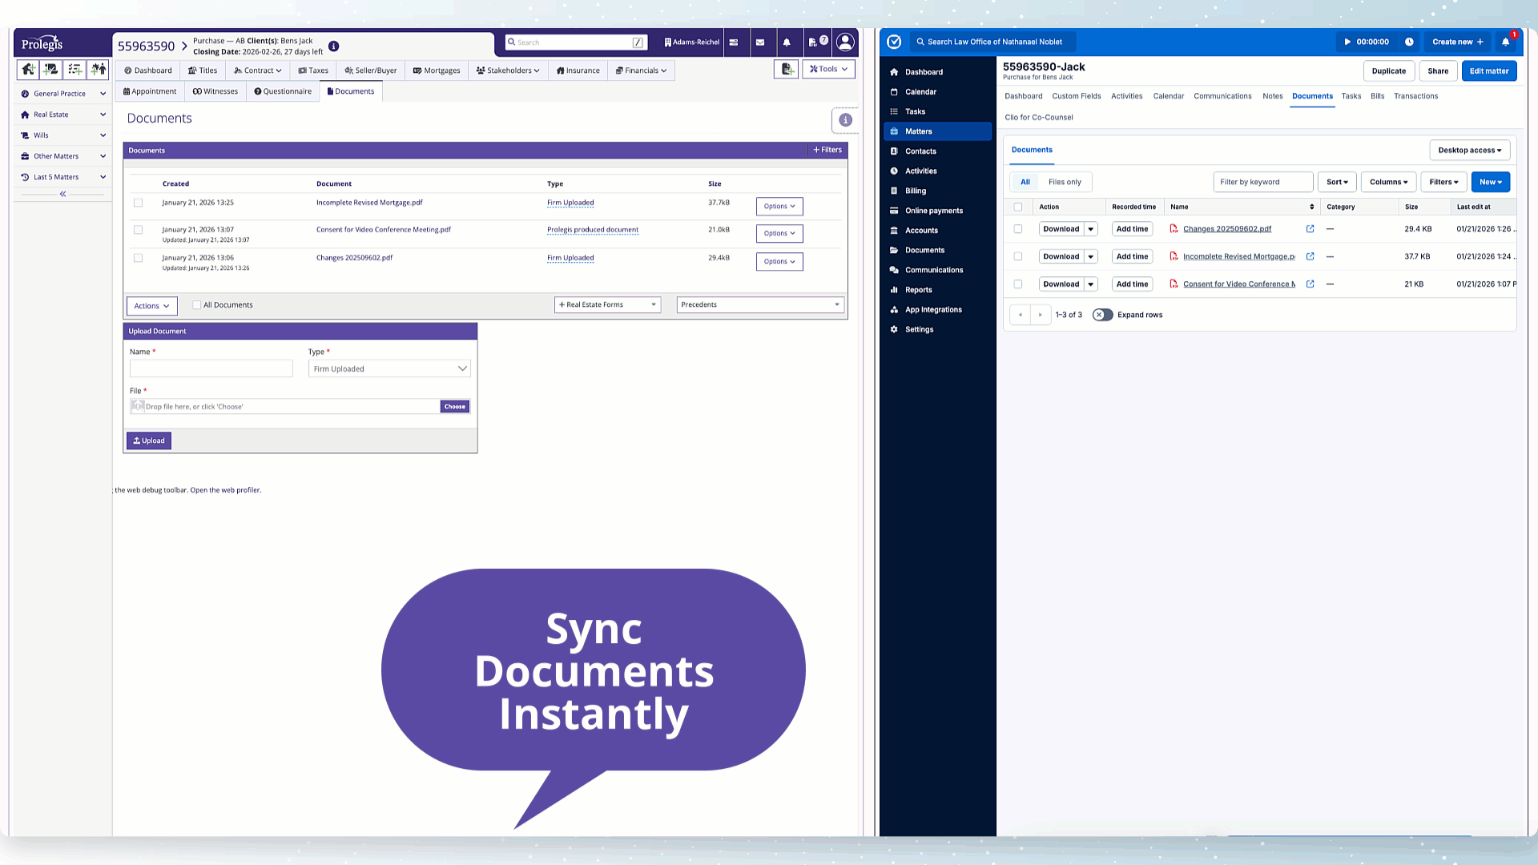Start the Clio timer play button
Screen dimensions: 1538x865
[1347, 42]
